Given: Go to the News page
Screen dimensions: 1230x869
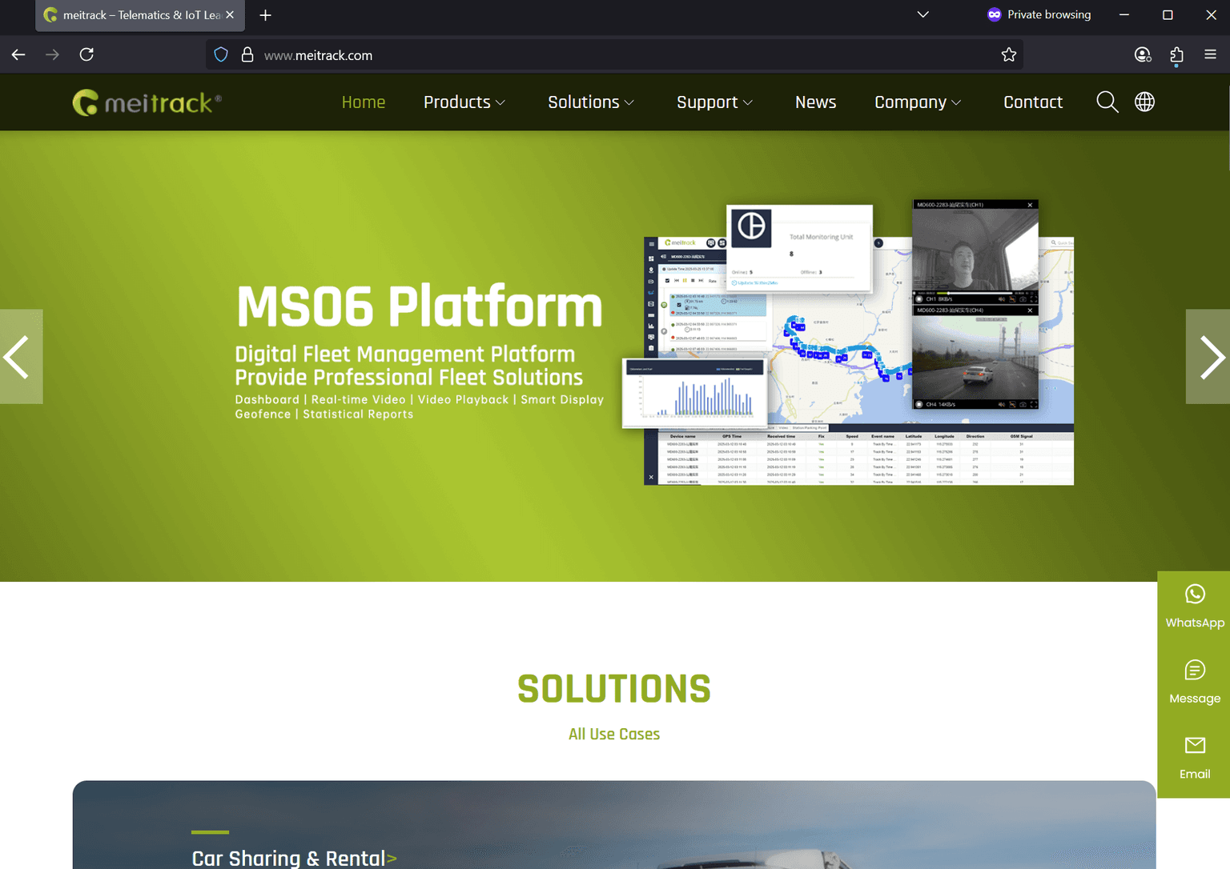Looking at the screenshot, I should 815,102.
